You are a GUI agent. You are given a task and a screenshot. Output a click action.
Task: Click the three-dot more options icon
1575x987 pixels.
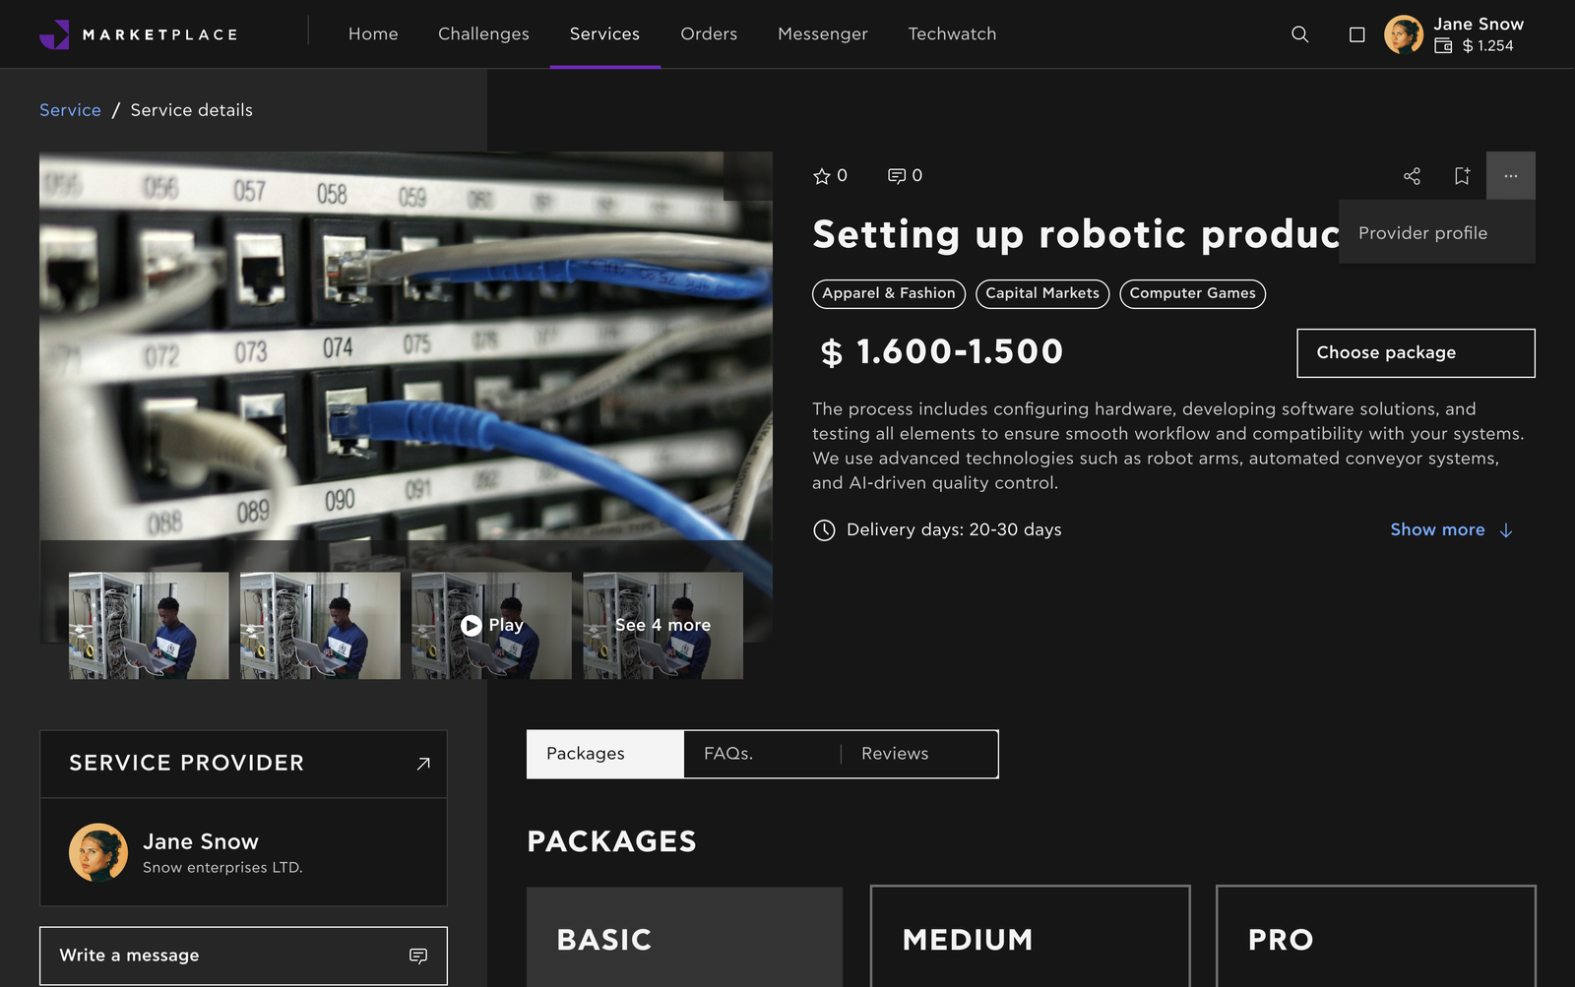[1510, 176]
